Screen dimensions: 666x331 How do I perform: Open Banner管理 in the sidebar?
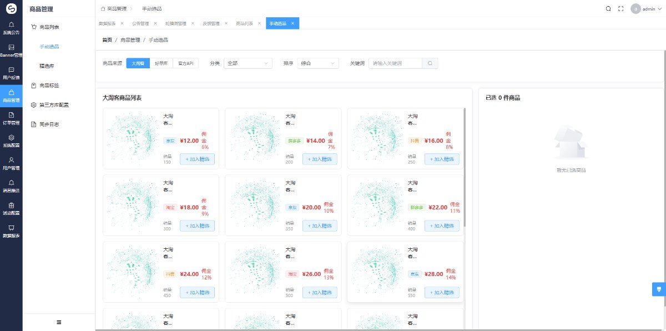coord(11,51)
